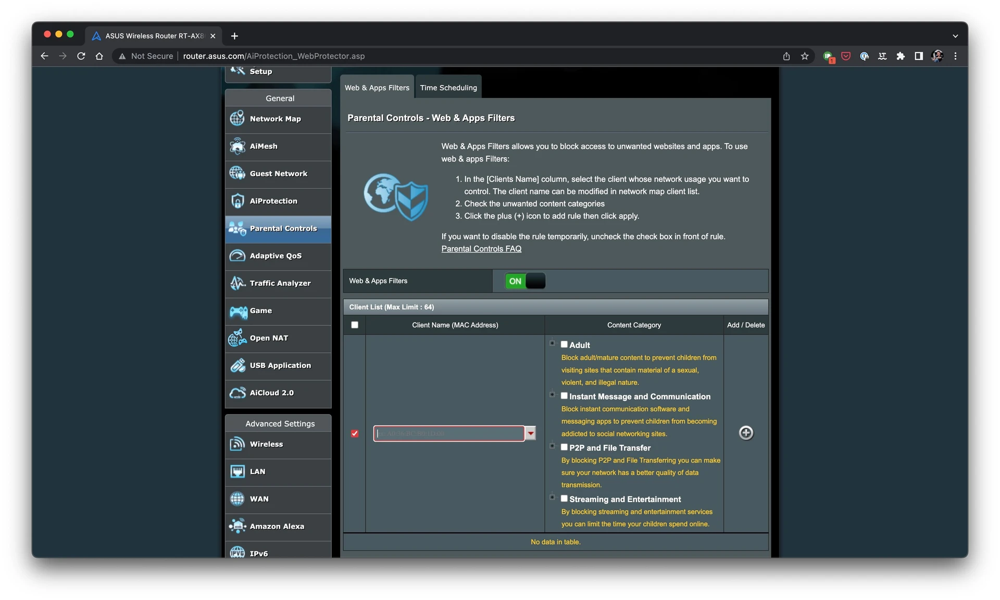Check the select-all client list checkbox
This screenshot has width=1000, height=600.
pyautogui.click(x=355, y=325)
